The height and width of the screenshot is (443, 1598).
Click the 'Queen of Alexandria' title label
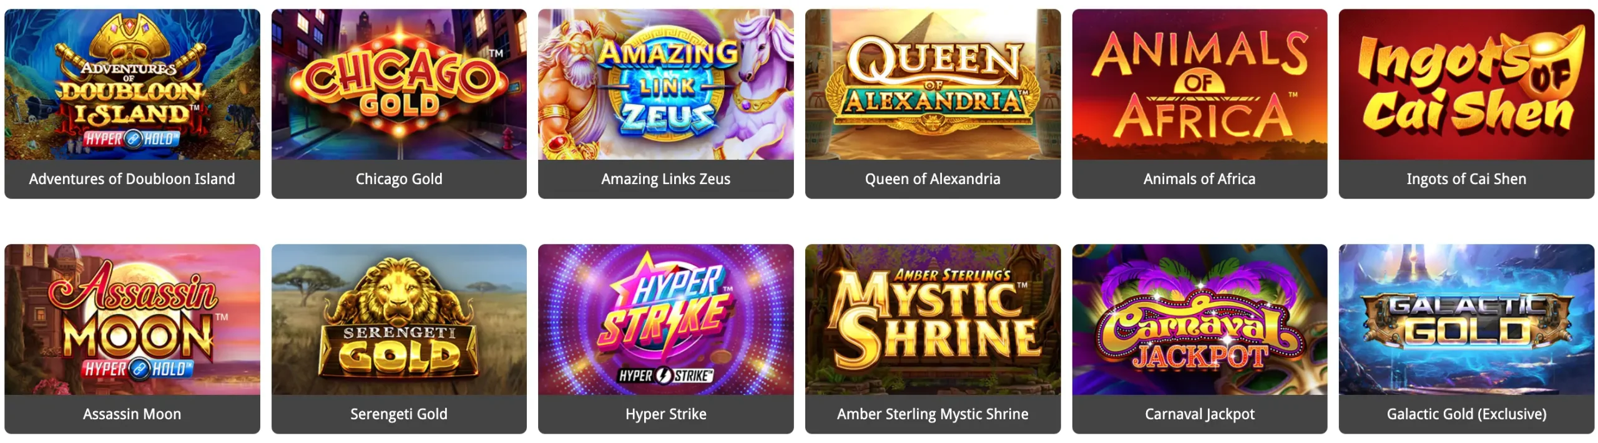[x=933, y=179]
